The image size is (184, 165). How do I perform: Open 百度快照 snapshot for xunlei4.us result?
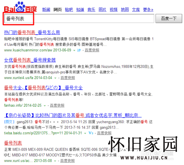[x=68, y=78]
